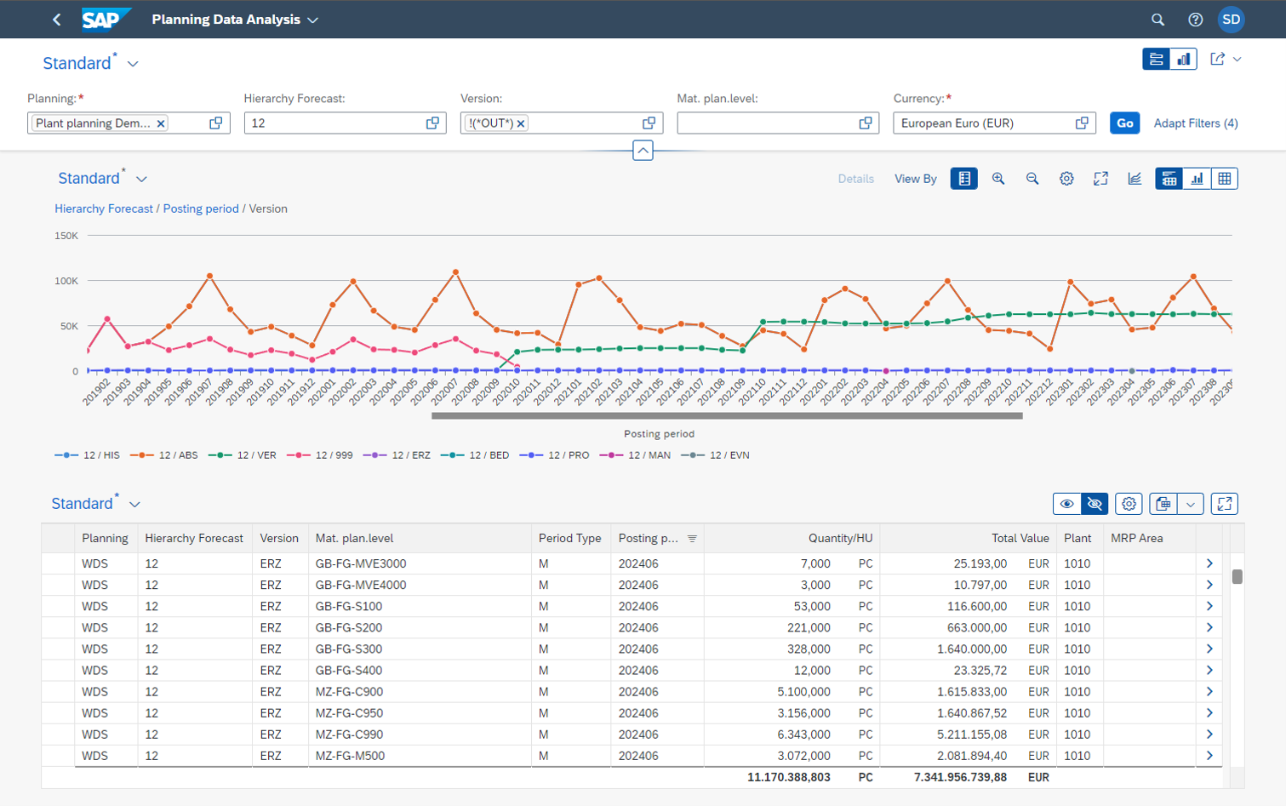Zoom out of the chart
The height and width of the screenshot is (806, 1286).
pyautogui.click(x=1032, y=179)
